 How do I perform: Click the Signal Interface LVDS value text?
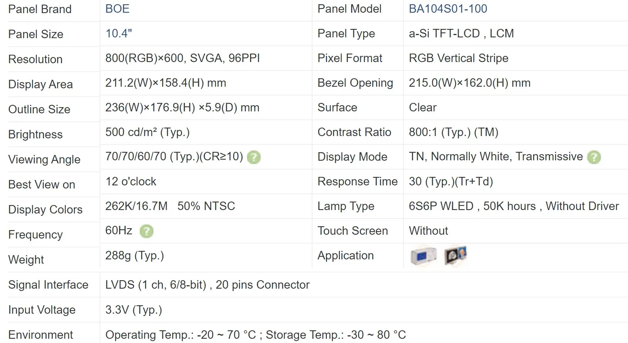(207, 285)
